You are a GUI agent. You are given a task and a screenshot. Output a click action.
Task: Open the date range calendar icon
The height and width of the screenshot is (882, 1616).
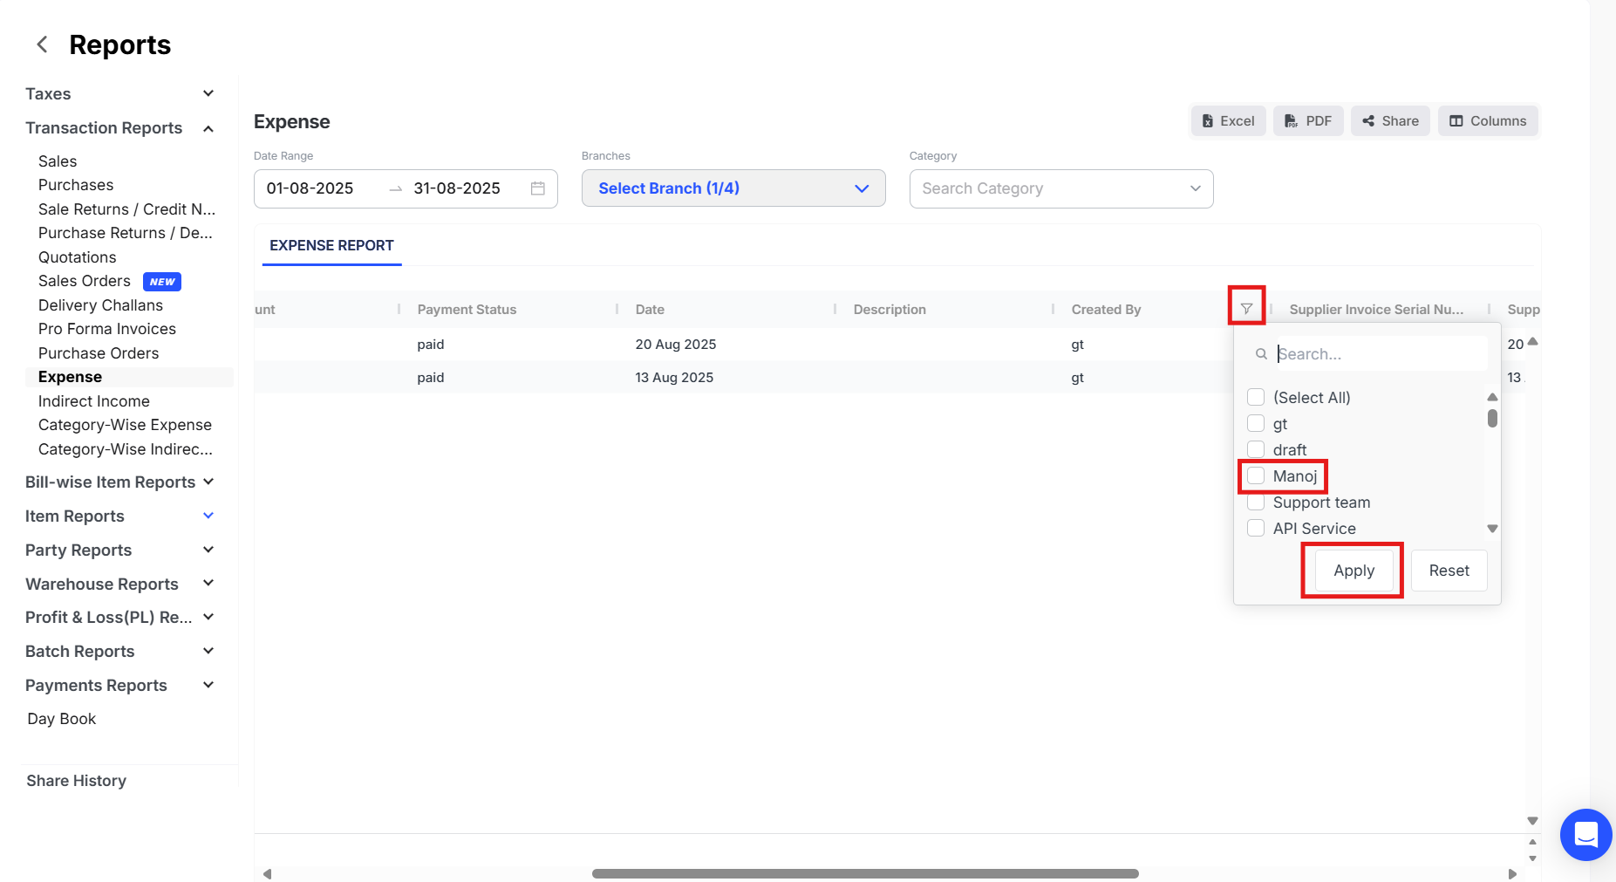click(x=538, y=188)
